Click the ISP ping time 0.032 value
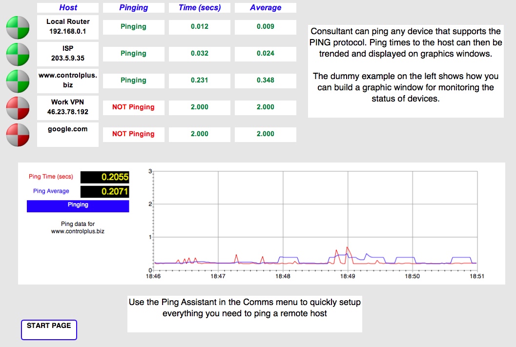The image size is (516, 347). [199, 53]
